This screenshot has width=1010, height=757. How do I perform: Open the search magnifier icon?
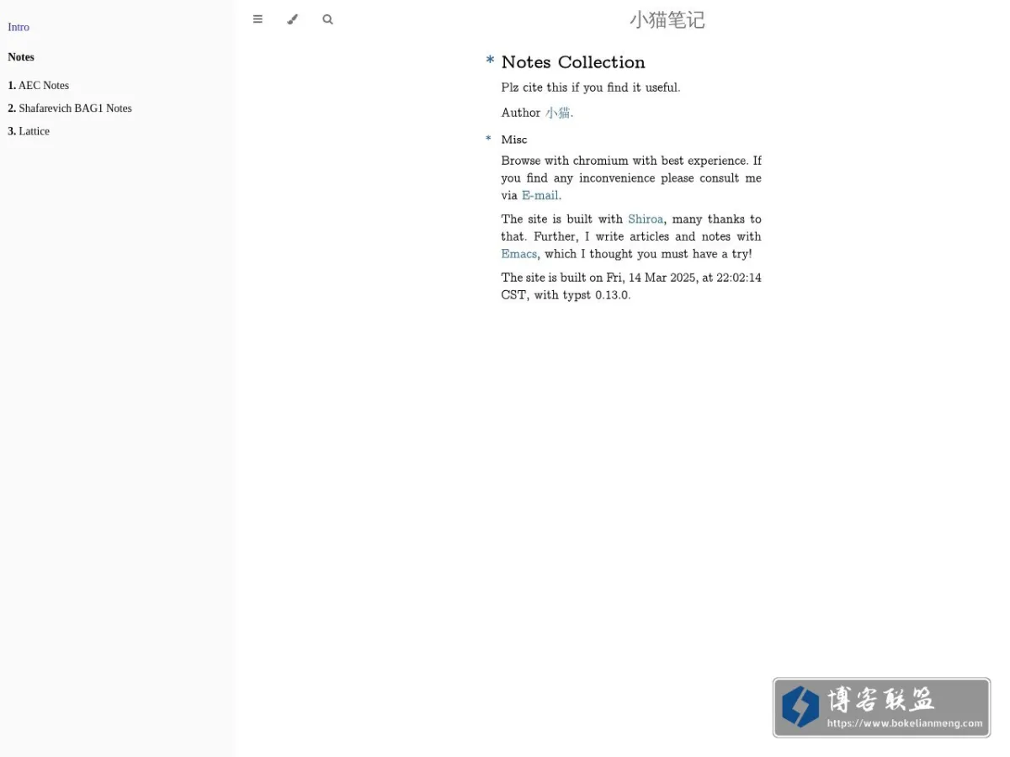click(x=327, y=19)
